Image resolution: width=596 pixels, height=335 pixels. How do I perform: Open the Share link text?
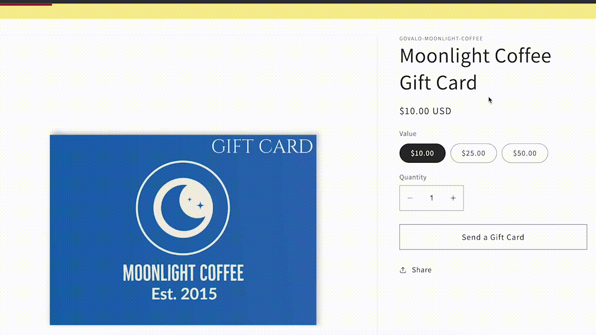pyautogui.click(x=421, y=270)
